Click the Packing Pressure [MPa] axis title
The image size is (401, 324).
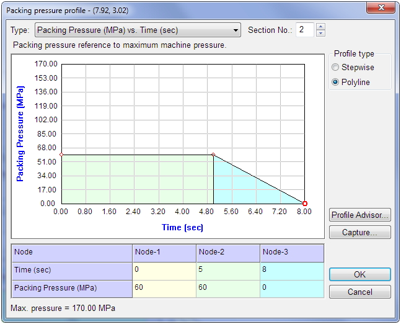(x=20, y=133)
